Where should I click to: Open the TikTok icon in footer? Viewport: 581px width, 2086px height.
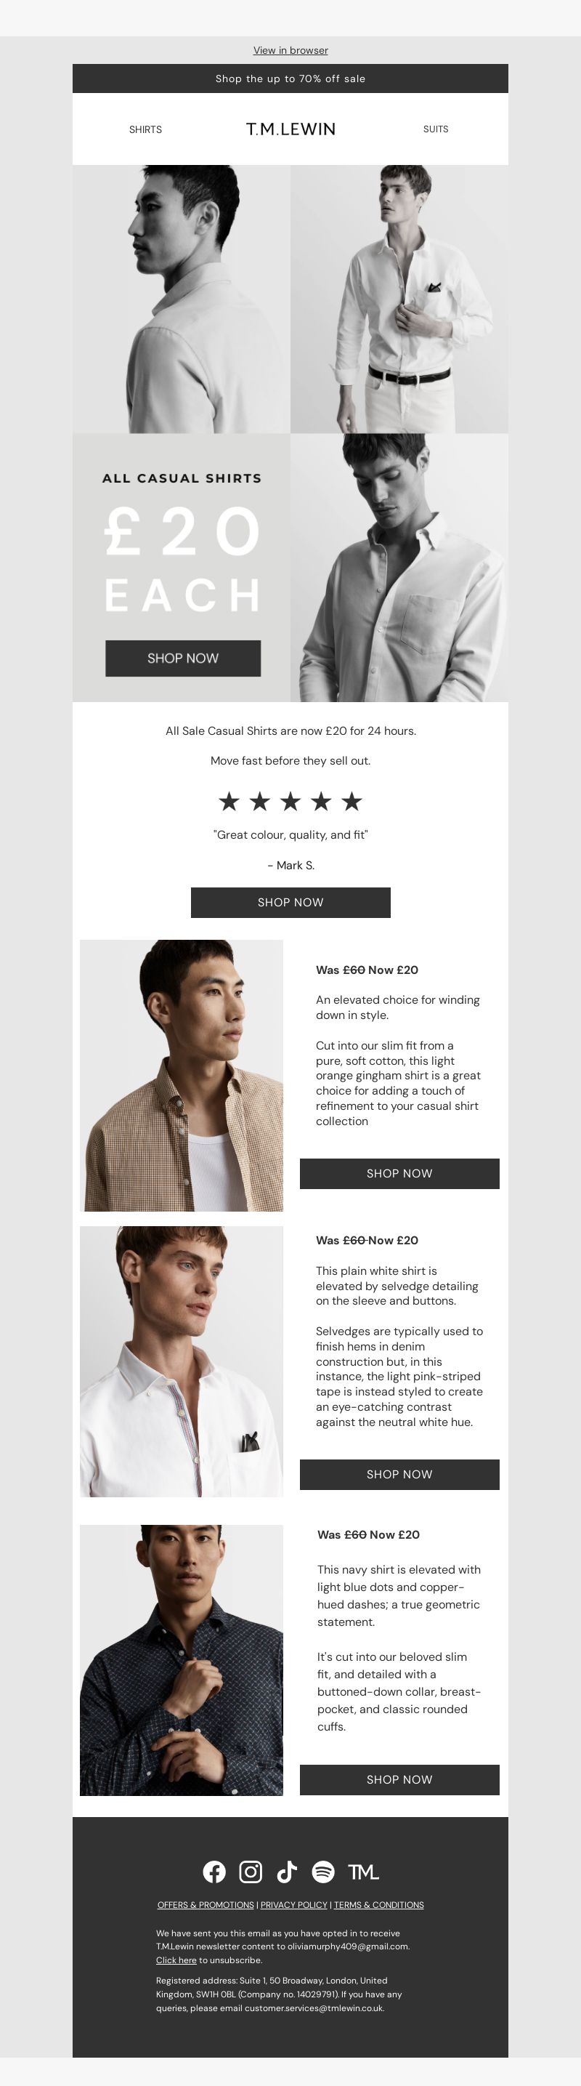[286, 1872]
